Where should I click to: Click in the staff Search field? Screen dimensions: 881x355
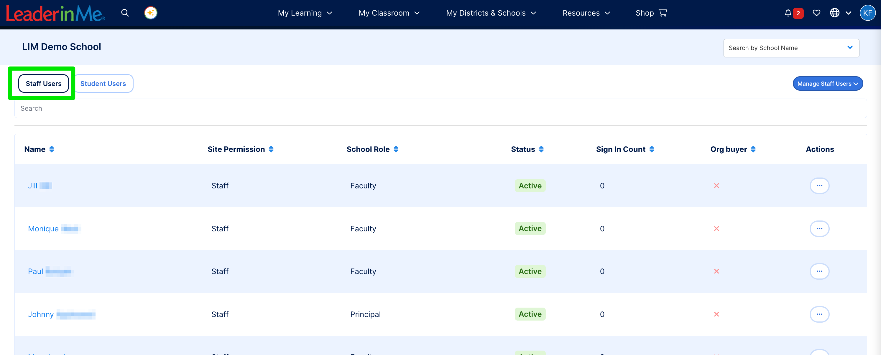click(x=440, y=109)
